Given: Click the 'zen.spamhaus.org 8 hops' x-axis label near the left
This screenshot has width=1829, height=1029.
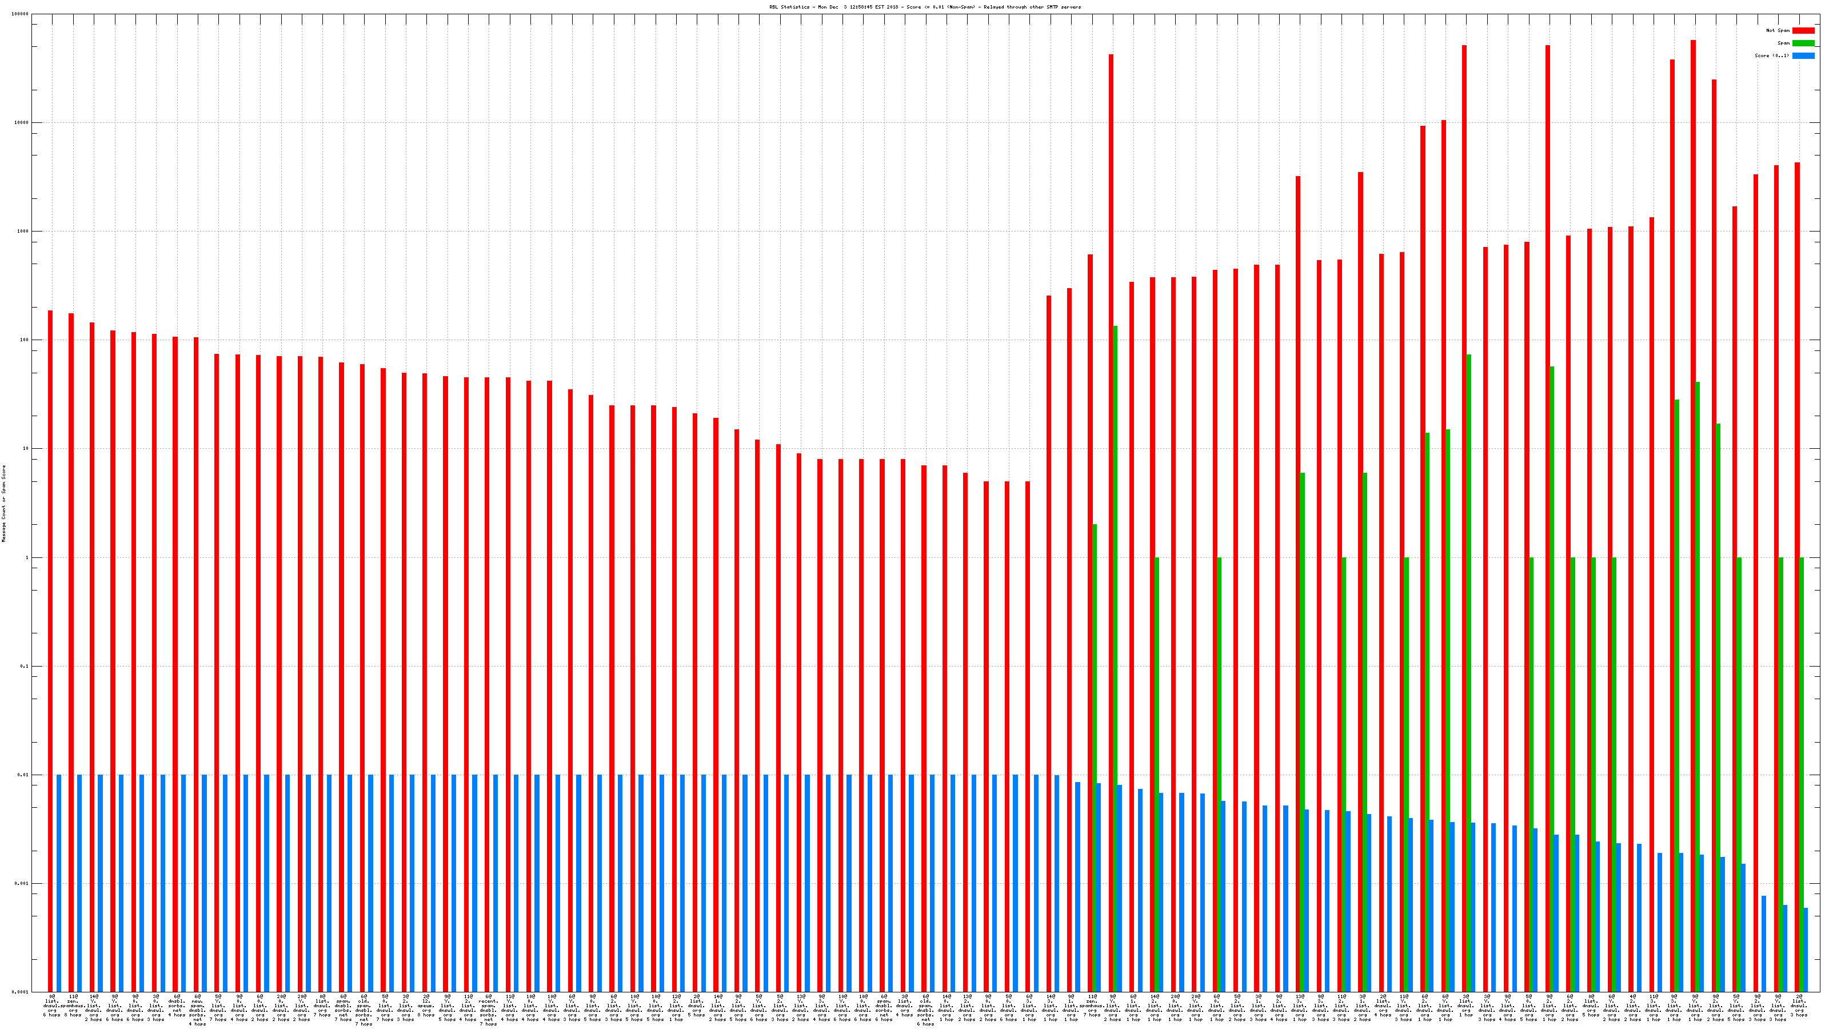Looking at the screenshot, I should click(x=73, y=1006).
